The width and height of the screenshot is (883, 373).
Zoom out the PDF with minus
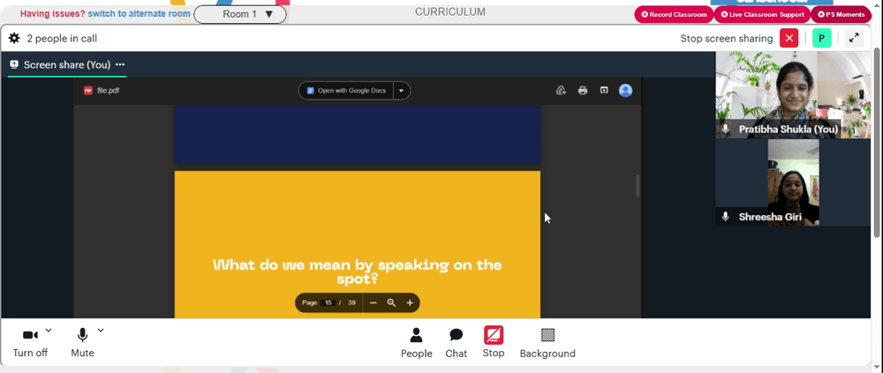click(373, 302)
